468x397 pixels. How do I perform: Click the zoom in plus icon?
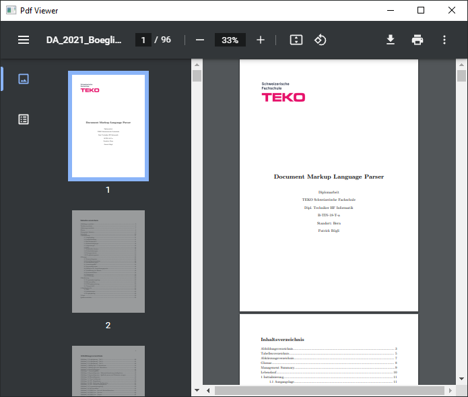[261, 40]
